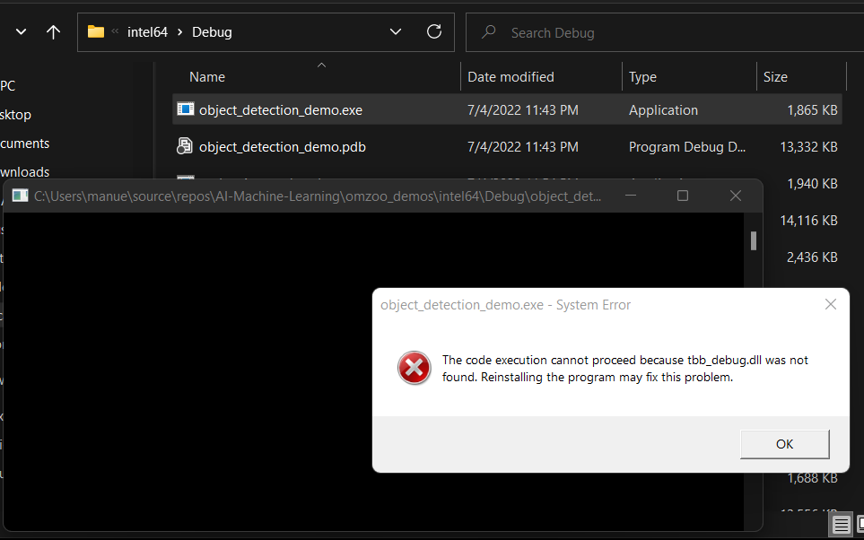The width and height of the screenshot is (864, 540).
Task: Expand the chevron between intel64 and Debug
Action: (180, 32)
